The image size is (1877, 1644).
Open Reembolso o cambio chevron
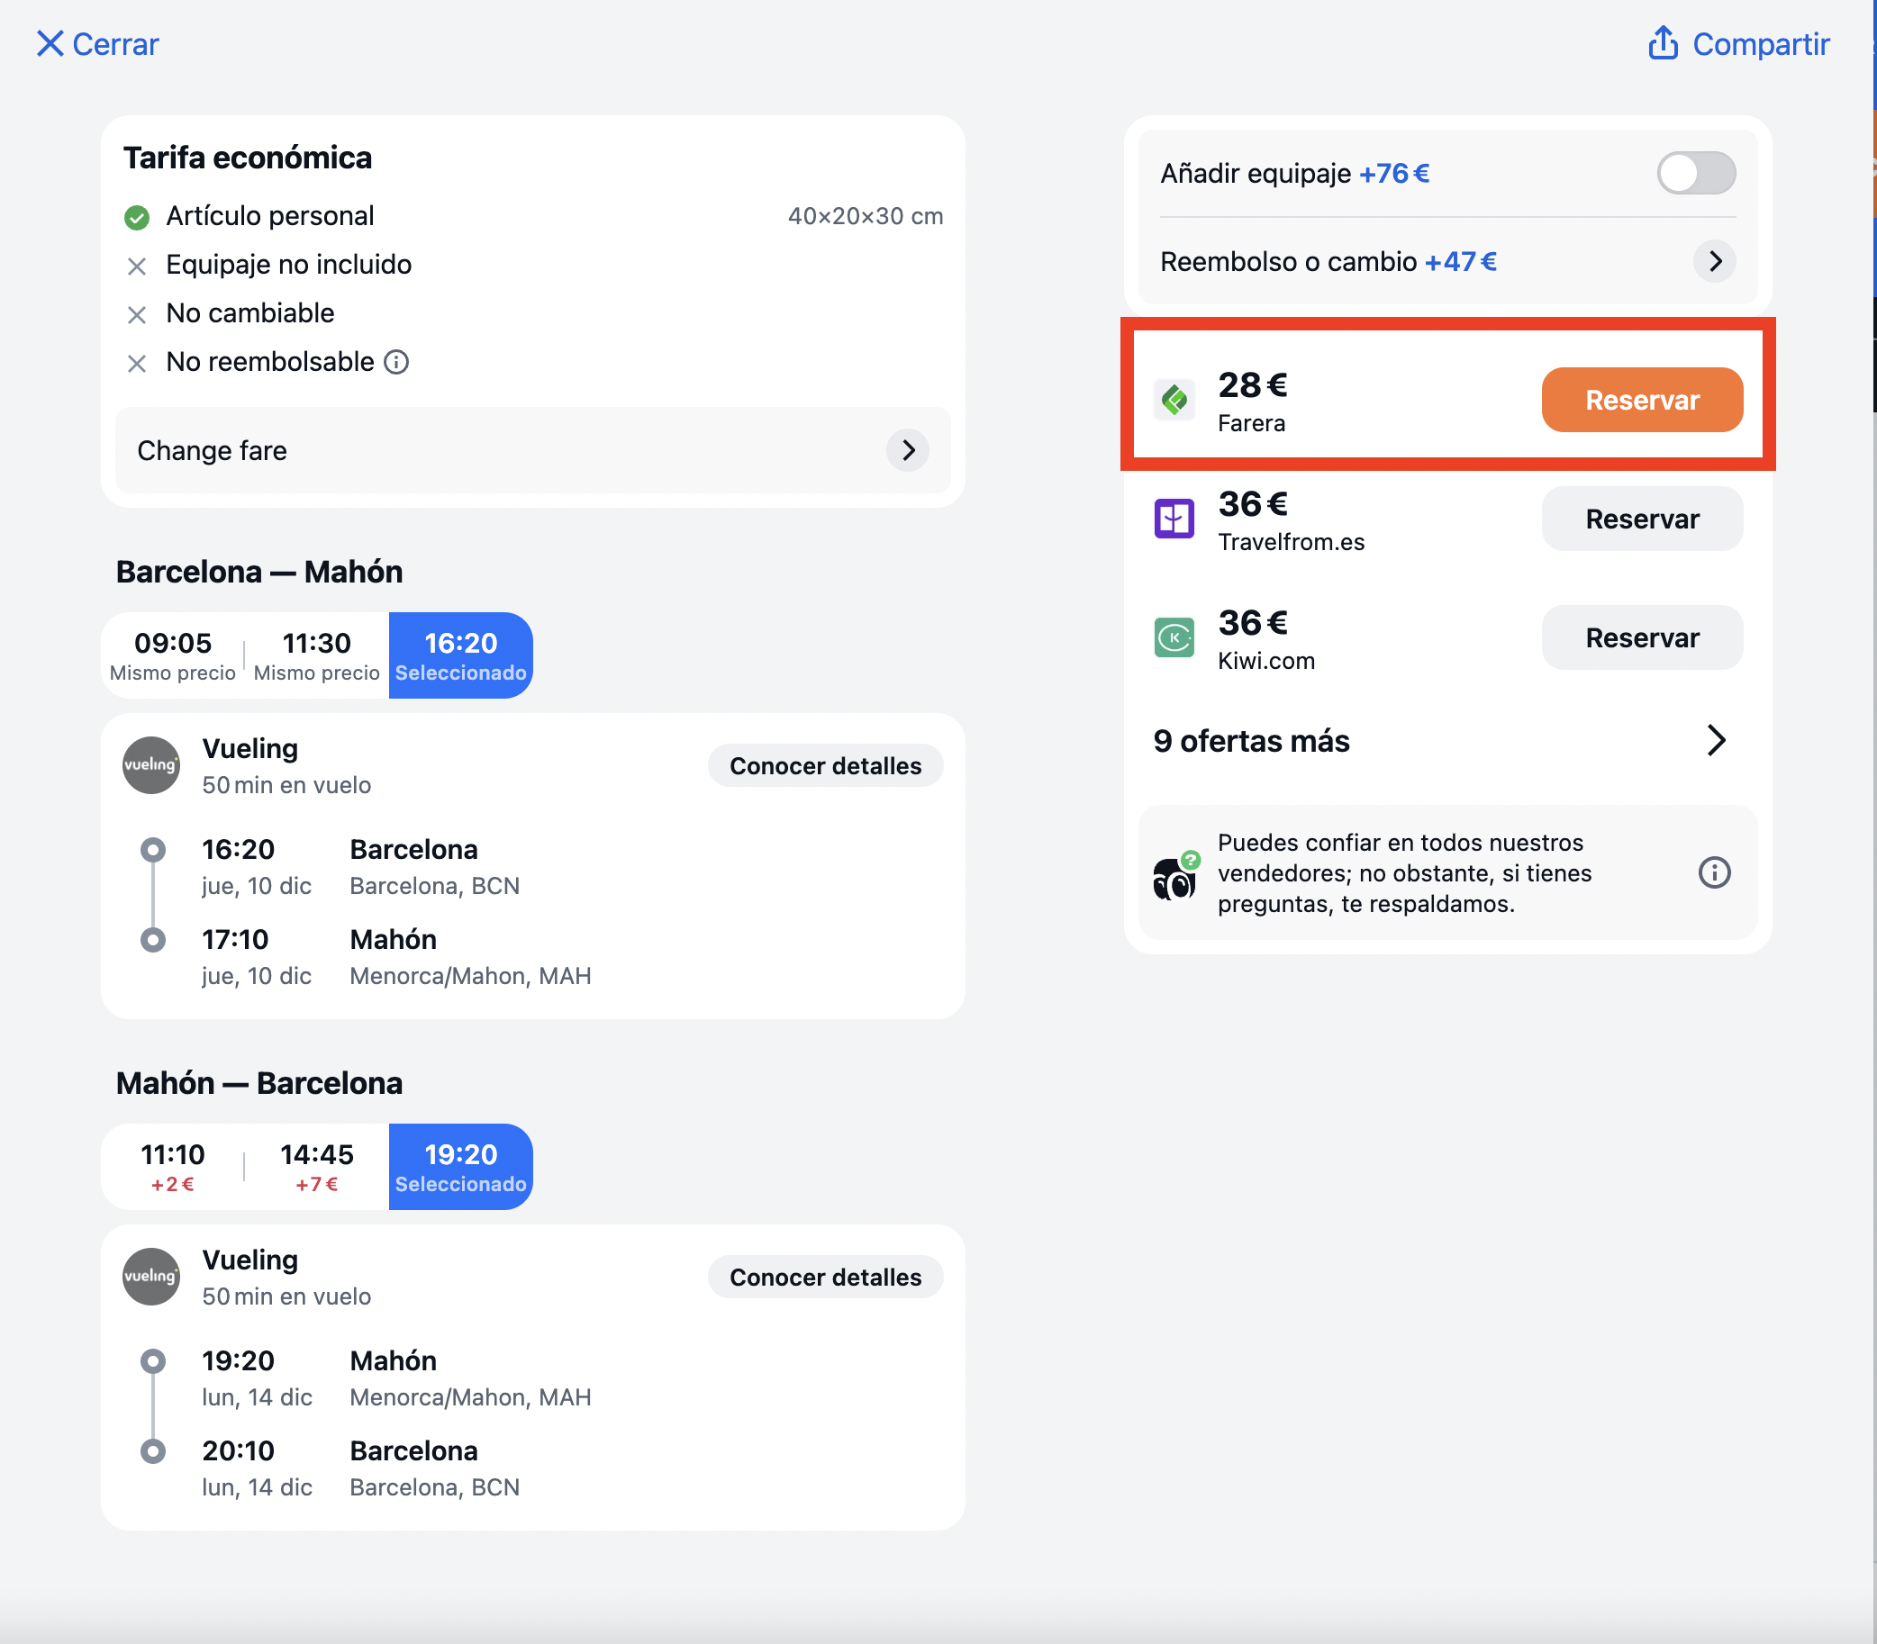[1714, 261]
